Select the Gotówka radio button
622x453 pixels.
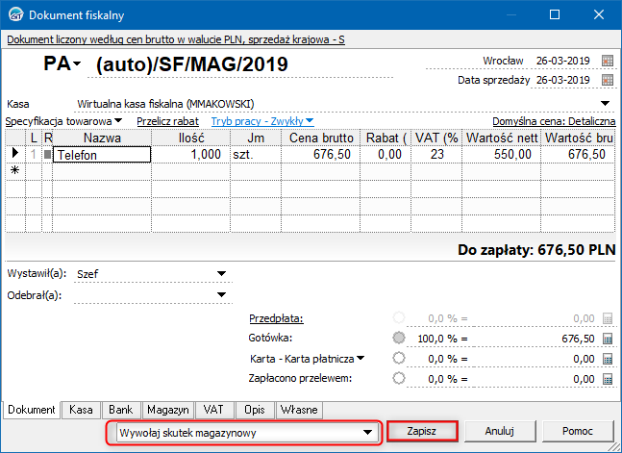pos(399,338)
